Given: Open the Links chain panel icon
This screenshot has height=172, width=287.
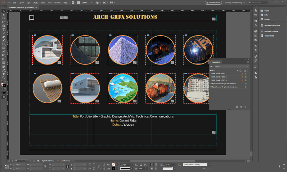Looking at the screenshot, I should [256, 15].
